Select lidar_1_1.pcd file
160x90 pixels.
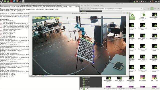(154, 78)
